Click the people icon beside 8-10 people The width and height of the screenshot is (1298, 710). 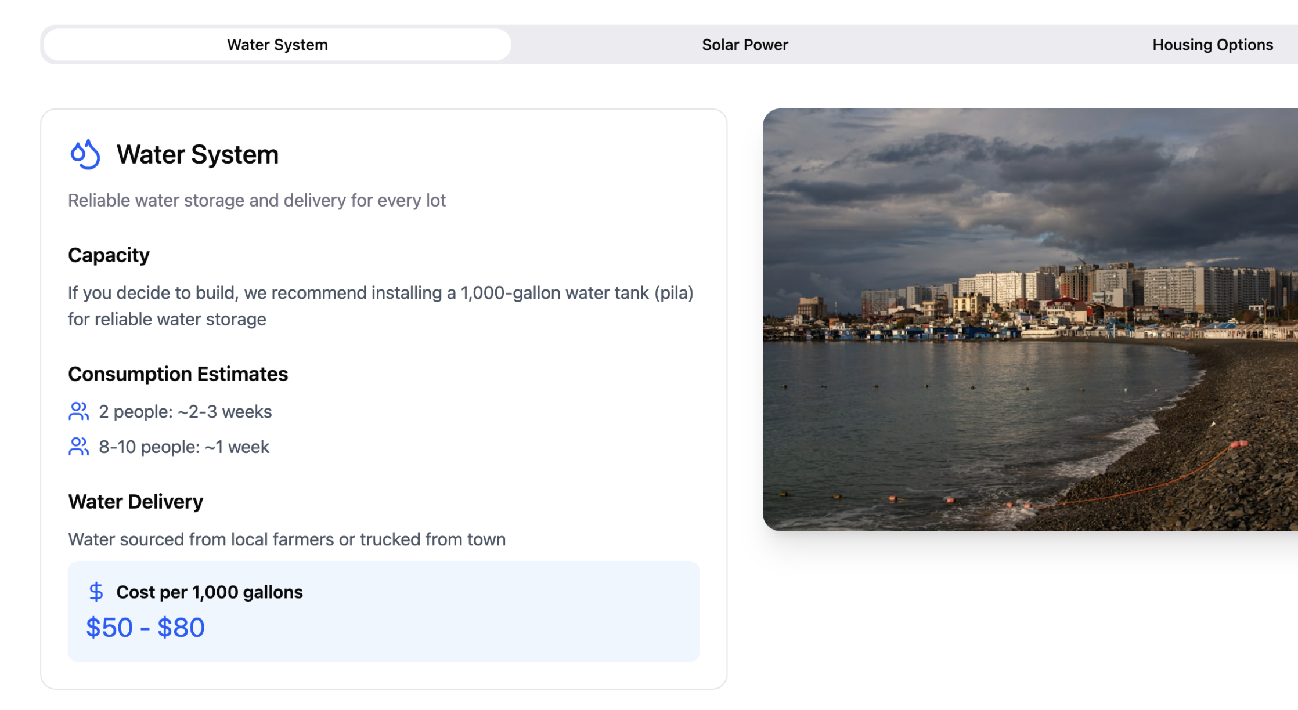78,447
